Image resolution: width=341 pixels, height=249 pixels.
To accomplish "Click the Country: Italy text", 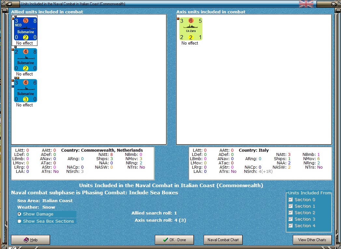I will pyautogui.click(x=254, y=150).
